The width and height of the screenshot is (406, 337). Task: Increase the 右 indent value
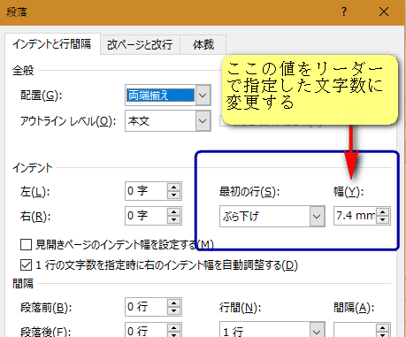(x=173, y=212)
